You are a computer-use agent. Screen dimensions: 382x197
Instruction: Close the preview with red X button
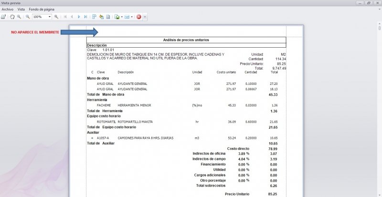click(x=138, y=17)
